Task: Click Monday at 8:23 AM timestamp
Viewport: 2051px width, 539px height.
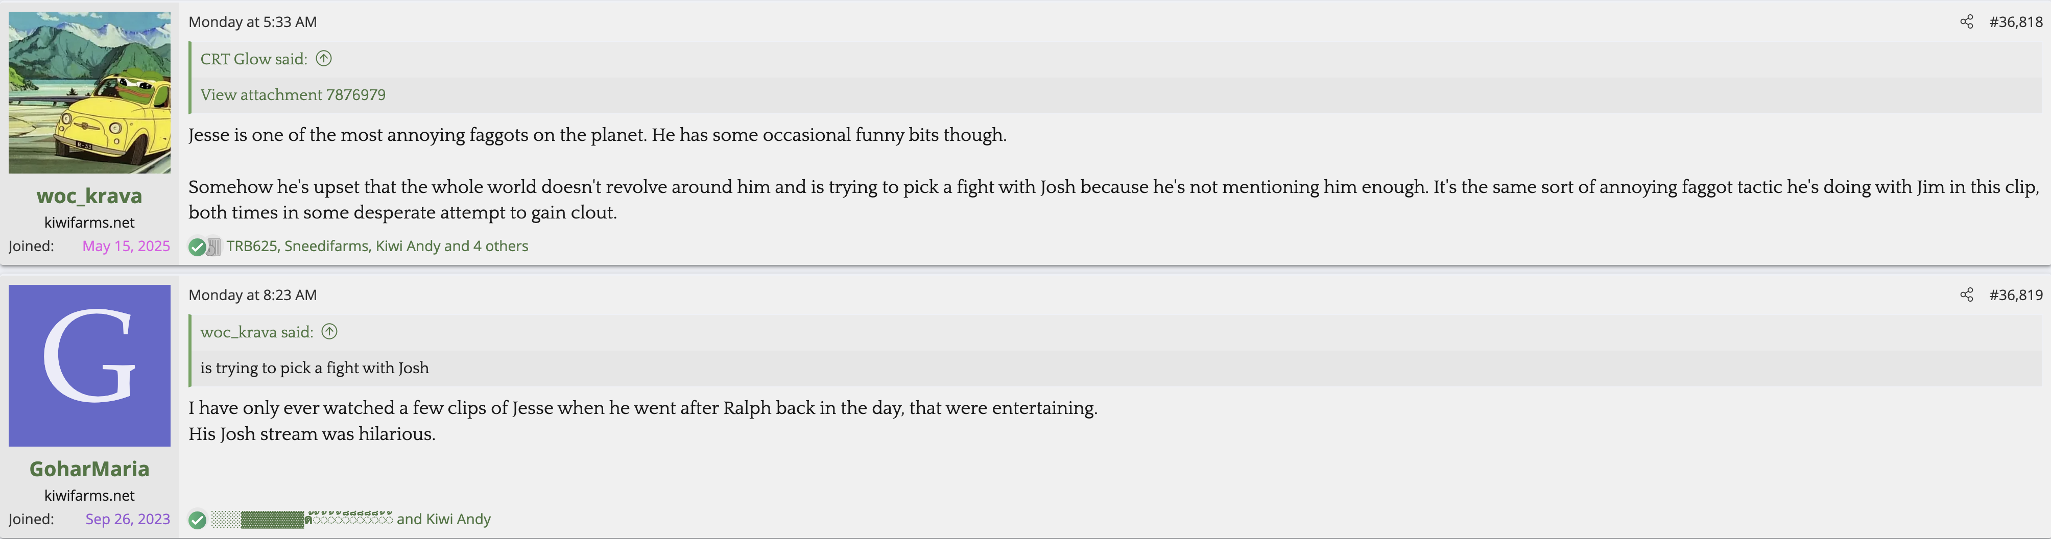Action: (x=252, y=296)
